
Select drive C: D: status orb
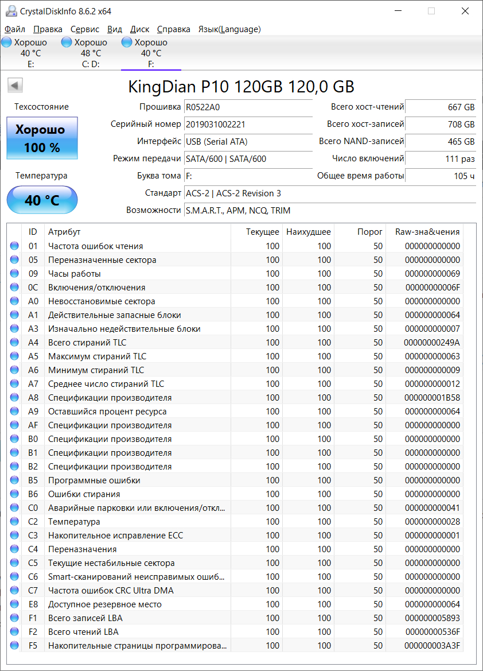(67, 42)
